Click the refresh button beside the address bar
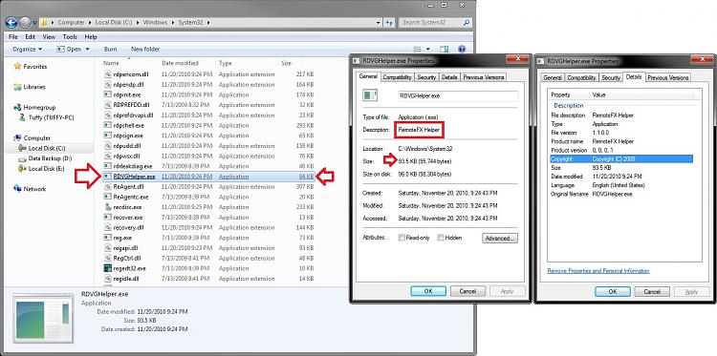 pos(390,22)
